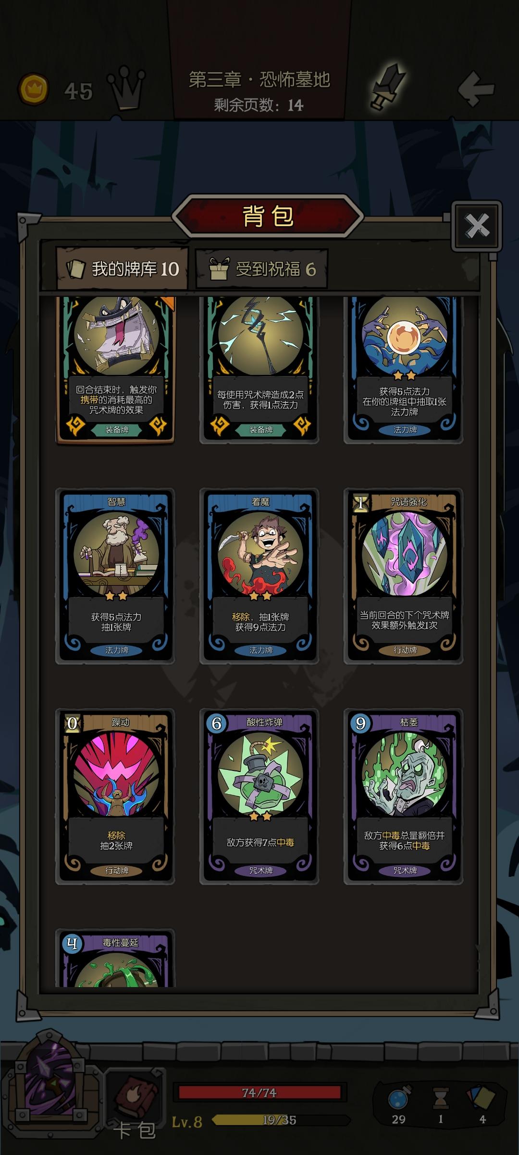This screenshot has height=1155, width=519.
Task: Close the 背包 backpack panel
Action: [477, 226]
